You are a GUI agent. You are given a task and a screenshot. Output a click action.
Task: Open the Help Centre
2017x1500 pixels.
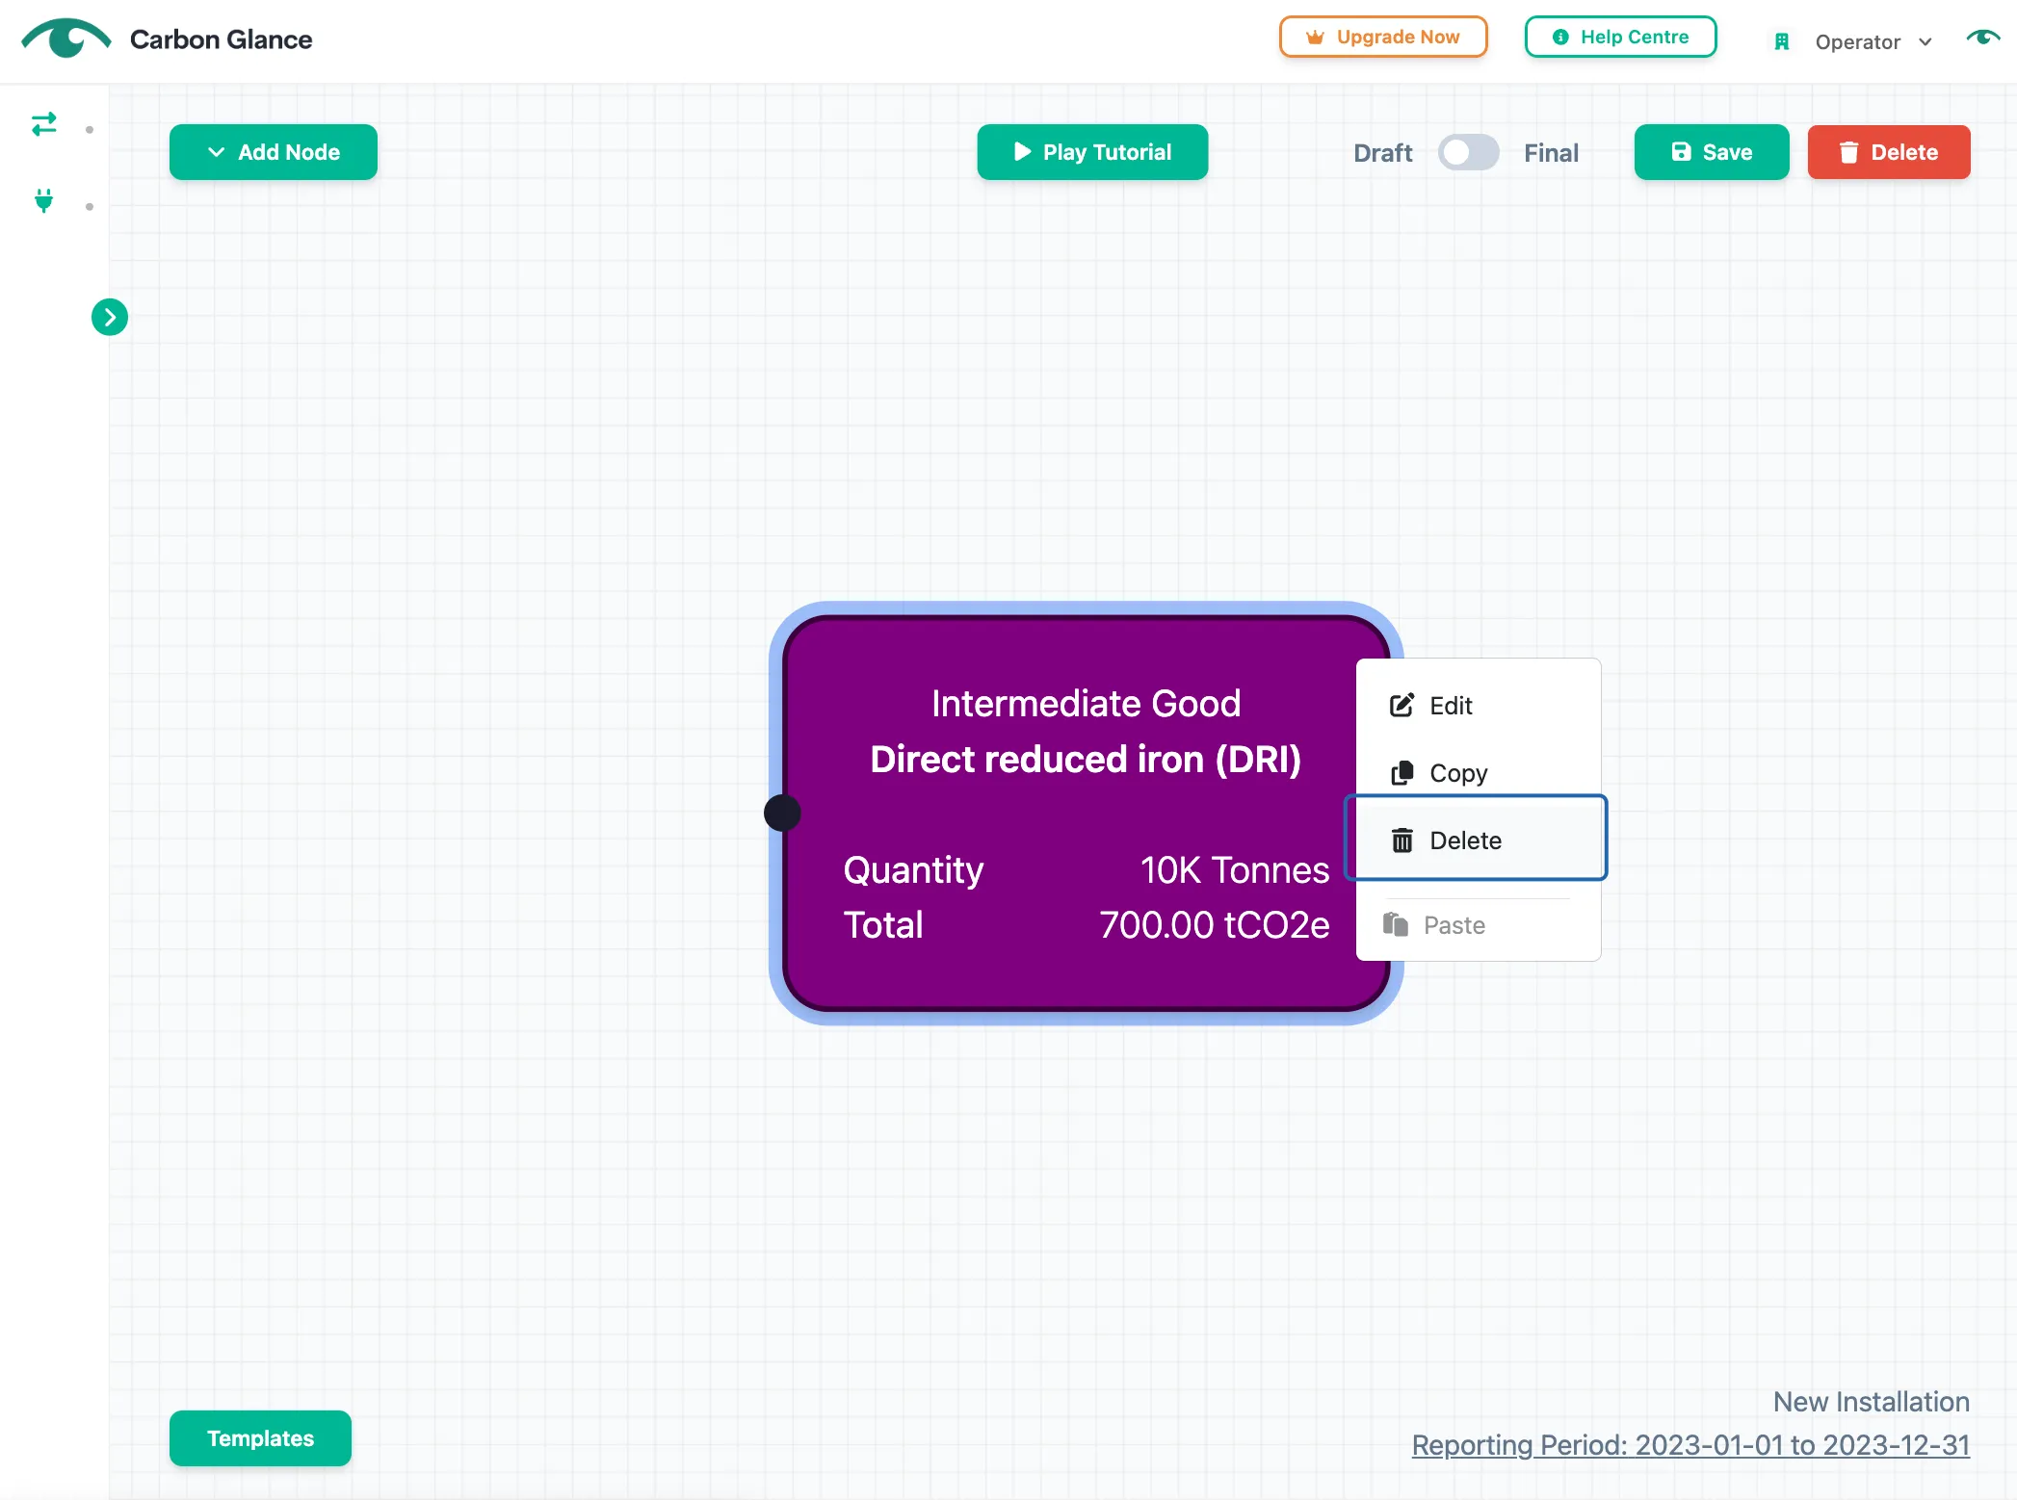click(1621, 37)
